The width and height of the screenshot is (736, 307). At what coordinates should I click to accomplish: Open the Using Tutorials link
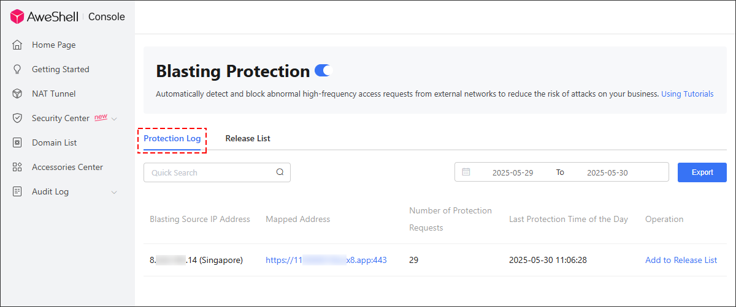pyautogui.click(x=688, y=94)
